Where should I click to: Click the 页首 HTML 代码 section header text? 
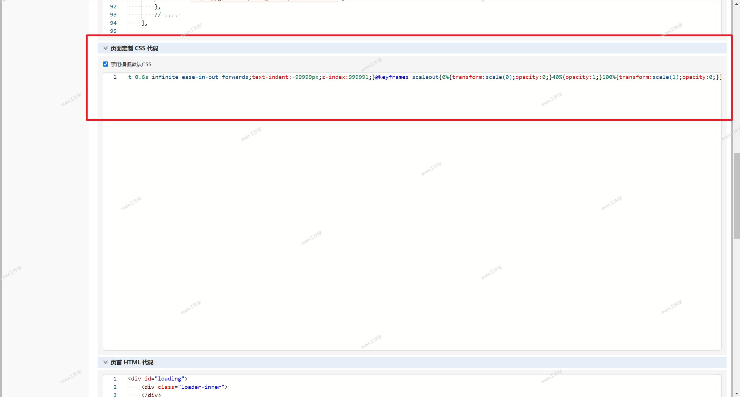pos(132,362)
